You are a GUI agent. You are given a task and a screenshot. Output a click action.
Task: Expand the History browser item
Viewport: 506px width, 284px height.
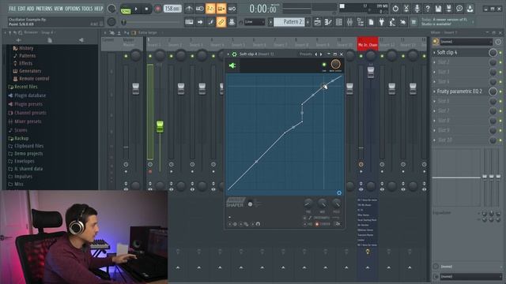26,48
